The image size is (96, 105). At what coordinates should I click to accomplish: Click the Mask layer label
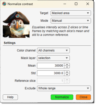[x=28, y=58]
